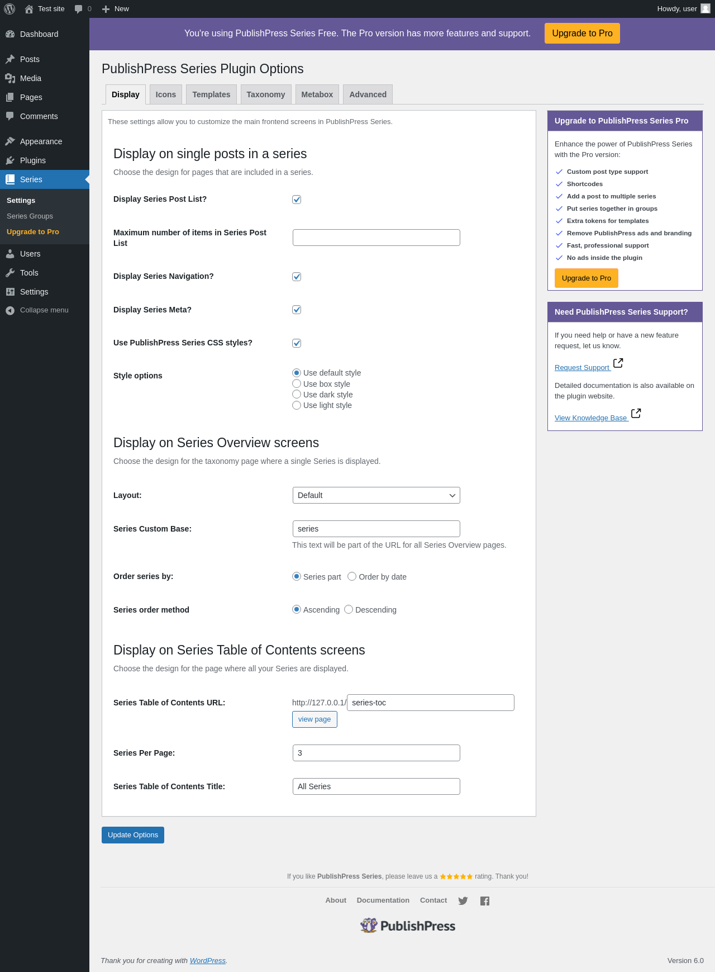Click the WordPress logo icon
Image resolution: width=715 pixels, height=972 pixels.
coord(9,9)
